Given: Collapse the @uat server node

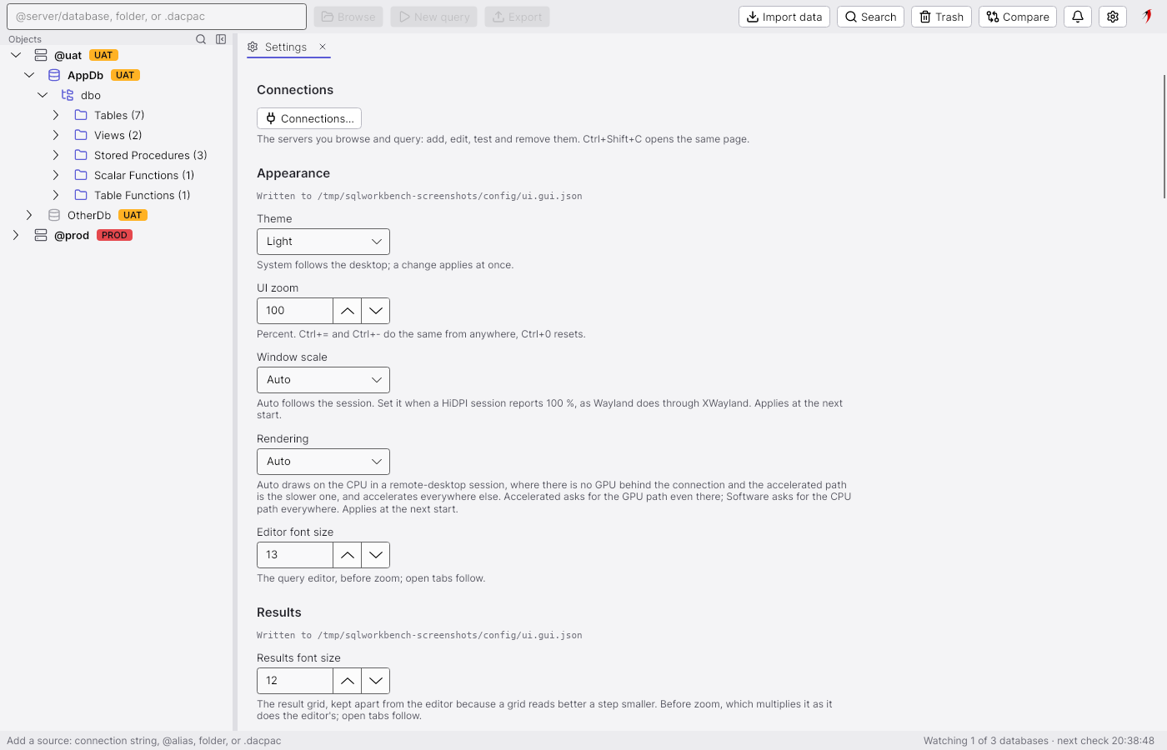Looking at the screenshot, I should 16,55.
